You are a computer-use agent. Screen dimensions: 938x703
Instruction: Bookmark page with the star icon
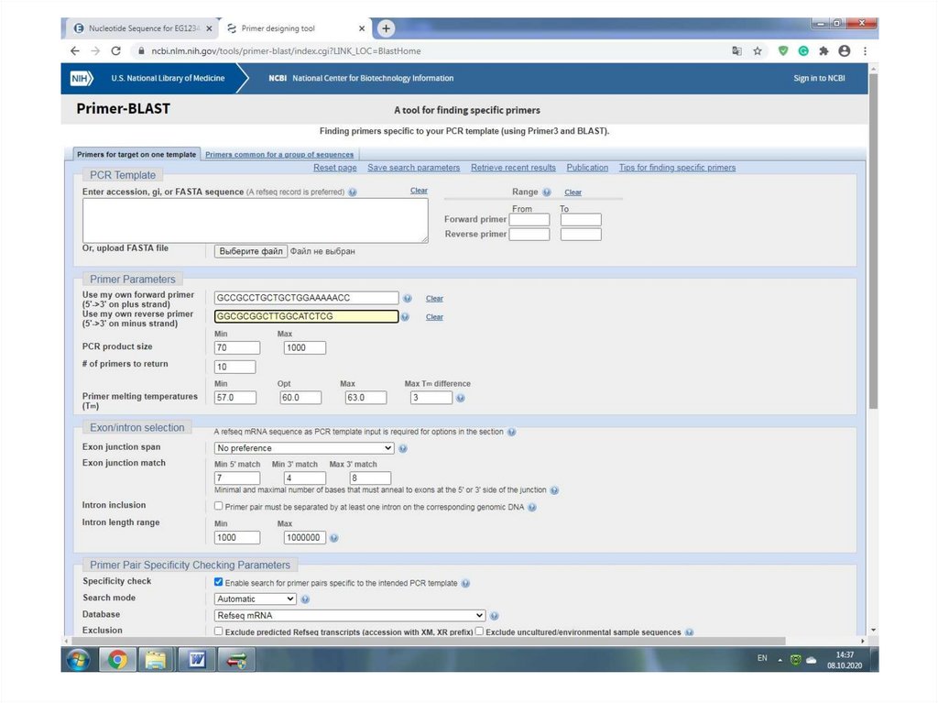(758, 51)
